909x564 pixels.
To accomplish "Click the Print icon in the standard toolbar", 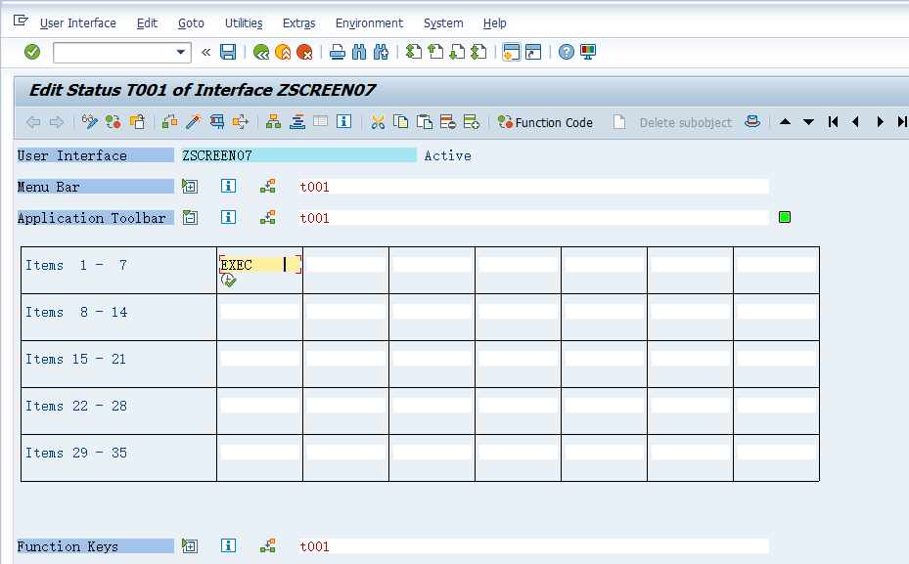I will click(337, 52).
